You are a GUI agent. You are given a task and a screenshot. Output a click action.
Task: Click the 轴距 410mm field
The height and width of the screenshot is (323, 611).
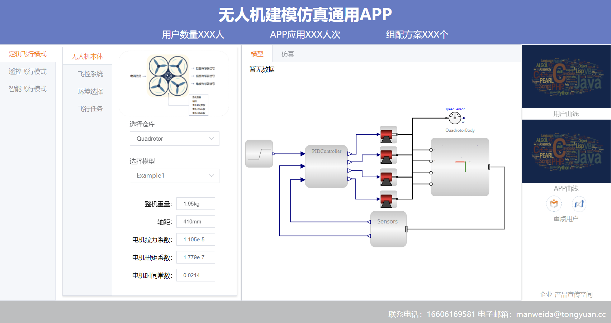coord(196,222)
